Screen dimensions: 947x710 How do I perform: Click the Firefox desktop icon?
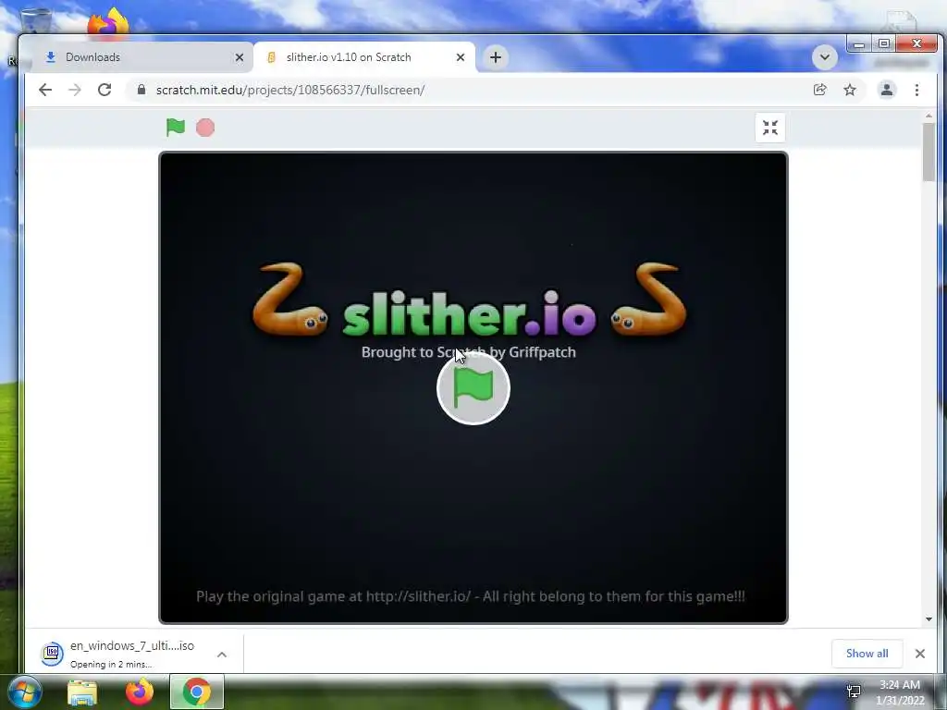(108, 23)
